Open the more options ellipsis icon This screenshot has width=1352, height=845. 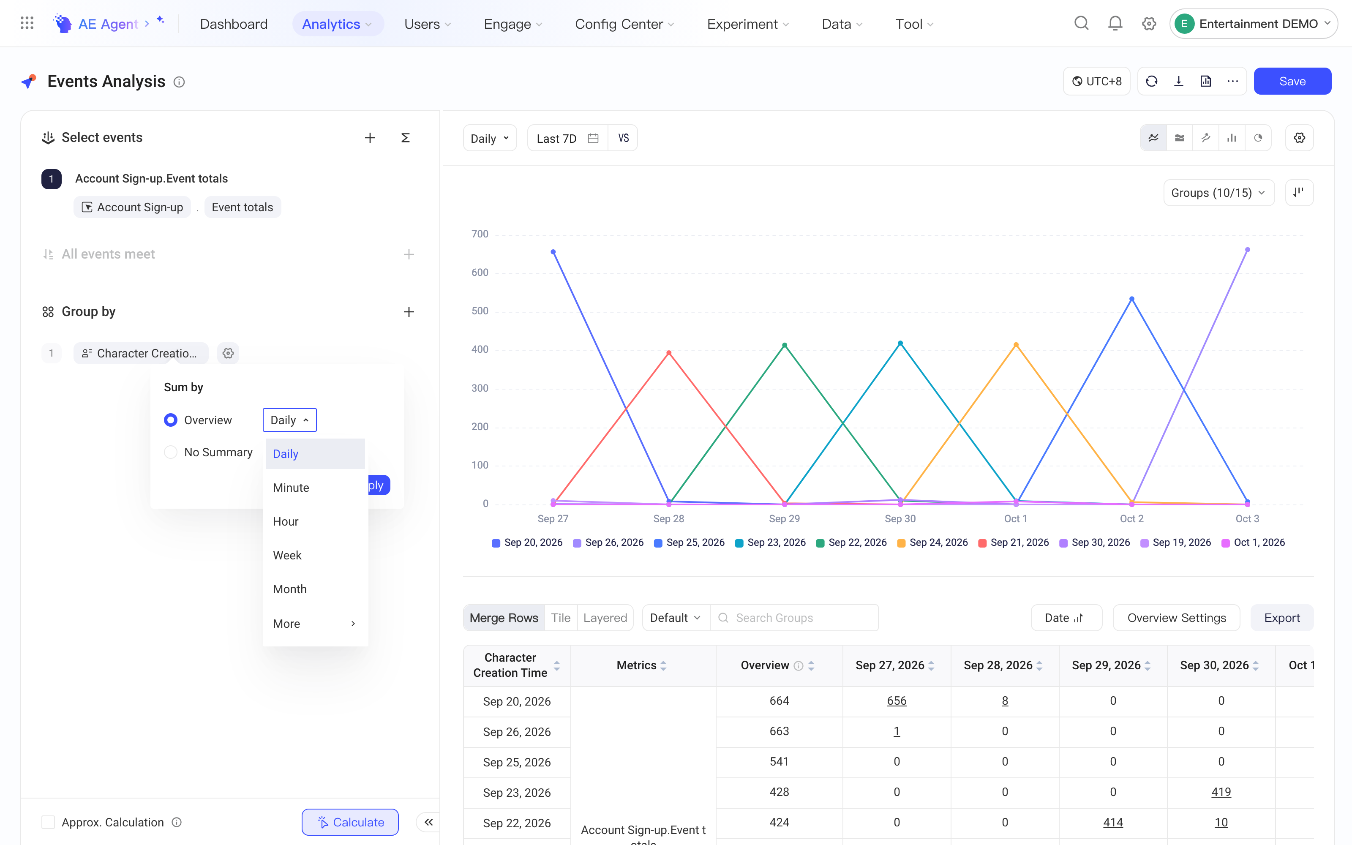(1232, 81)
